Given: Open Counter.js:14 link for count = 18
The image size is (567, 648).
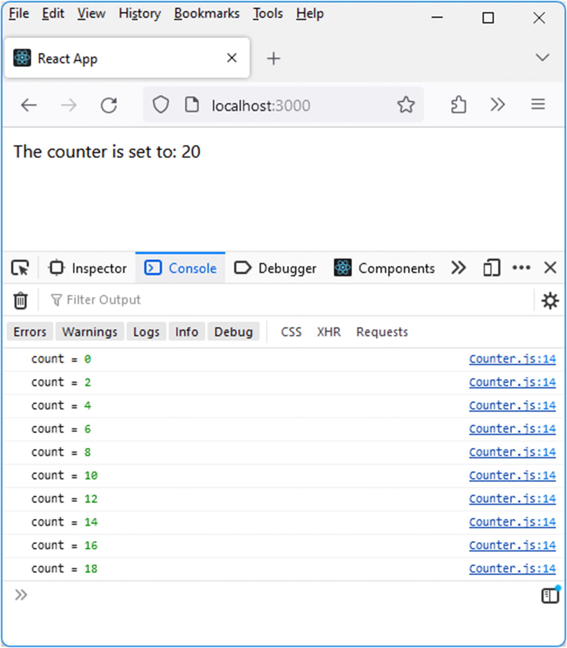Looking at the screenshot, I should [x=512, y=568].
